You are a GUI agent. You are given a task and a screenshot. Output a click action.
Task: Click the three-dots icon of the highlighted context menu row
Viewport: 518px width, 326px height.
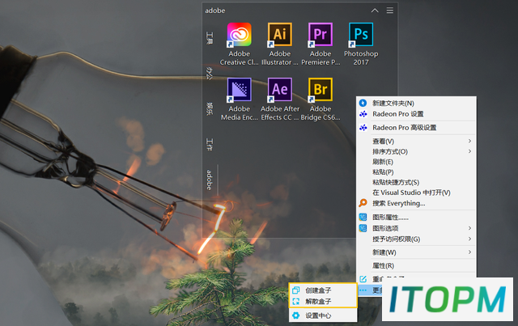(x=363, y=290)
